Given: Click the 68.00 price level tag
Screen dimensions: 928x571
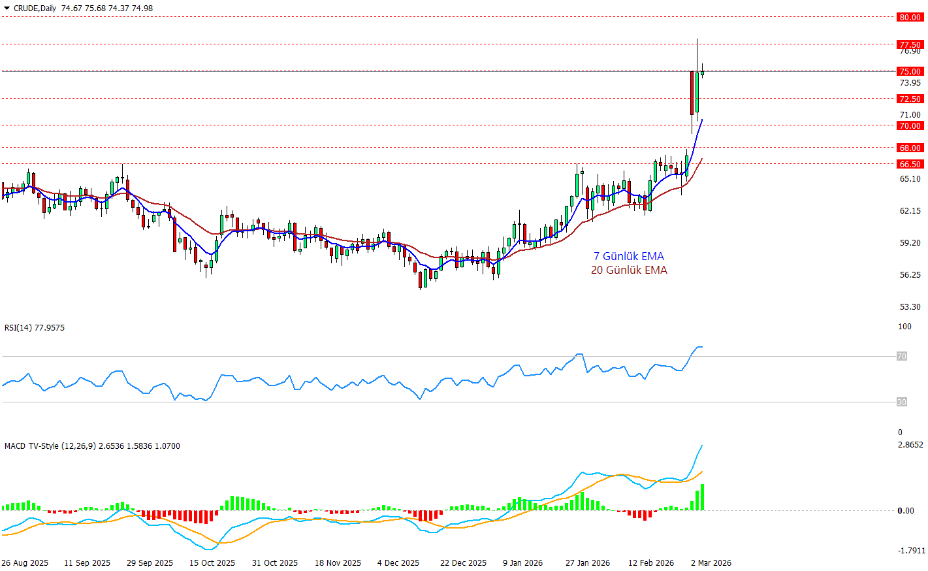Looking at the screenshot, I should pyautogui.click(x=910, y=148).
